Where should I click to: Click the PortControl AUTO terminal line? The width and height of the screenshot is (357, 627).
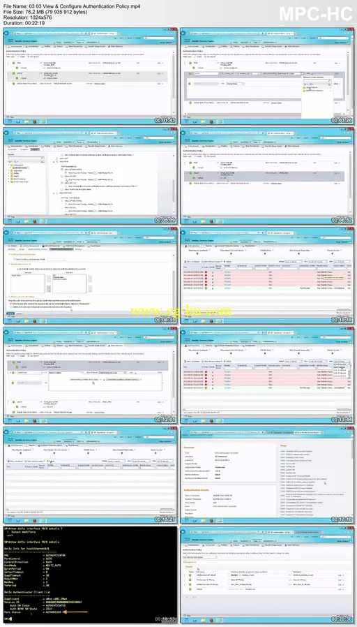click(x=30, y=559)
